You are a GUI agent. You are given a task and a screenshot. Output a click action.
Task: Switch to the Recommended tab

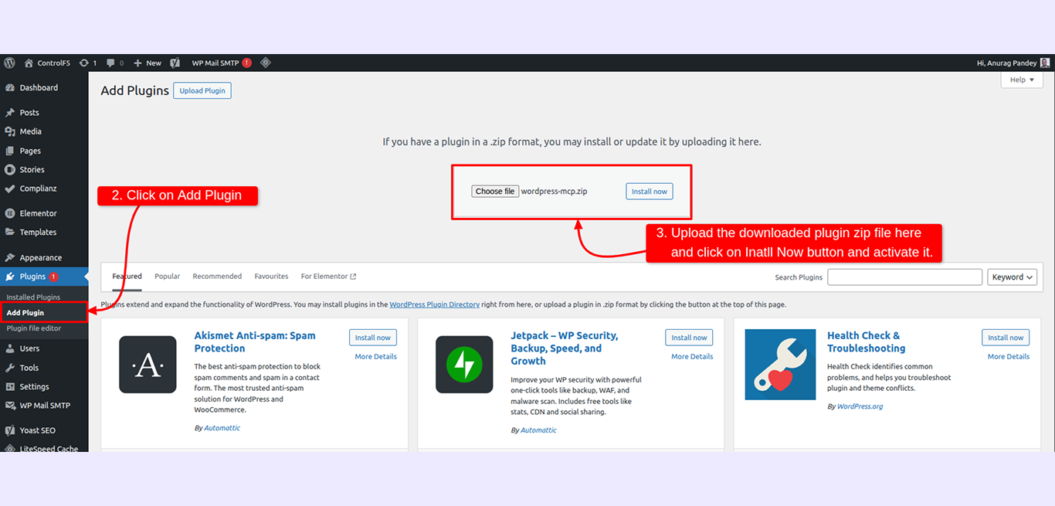coord(217,276)
